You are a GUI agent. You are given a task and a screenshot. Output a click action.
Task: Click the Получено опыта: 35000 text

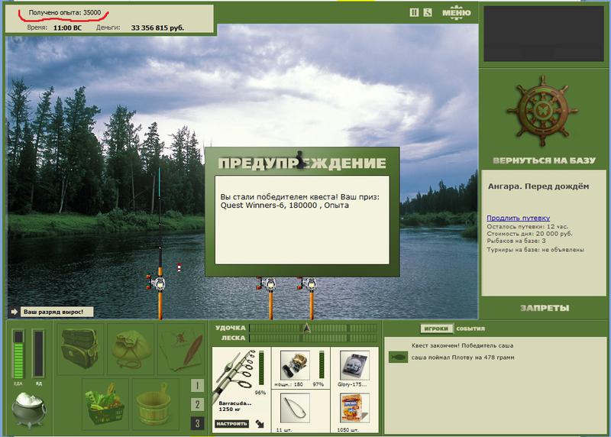(65, 12)
